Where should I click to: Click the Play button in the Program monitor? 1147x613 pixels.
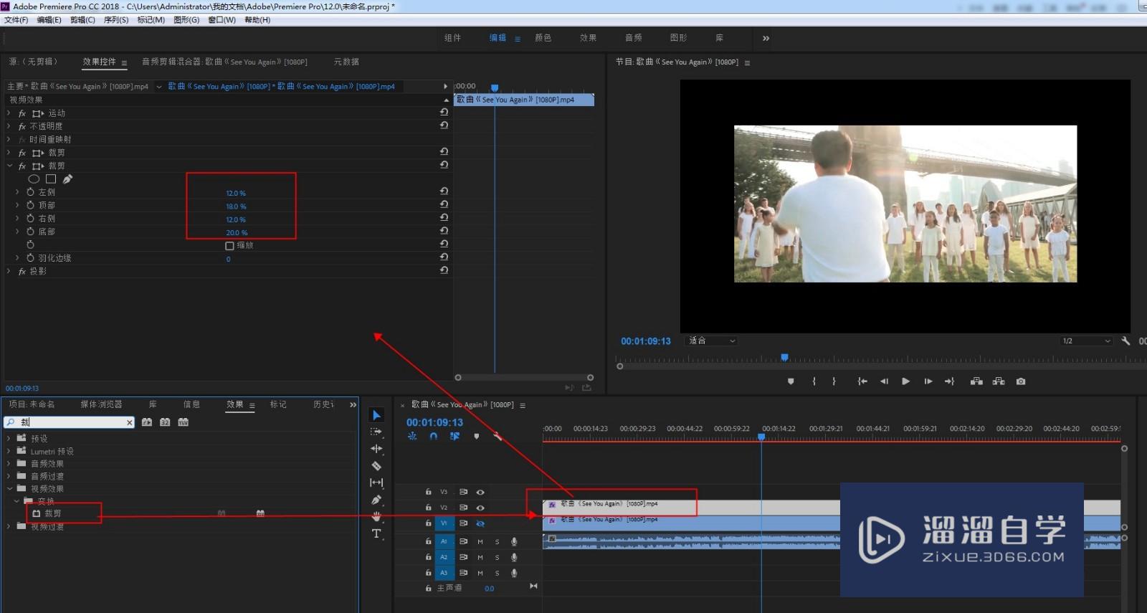click(x=905, y=381)
